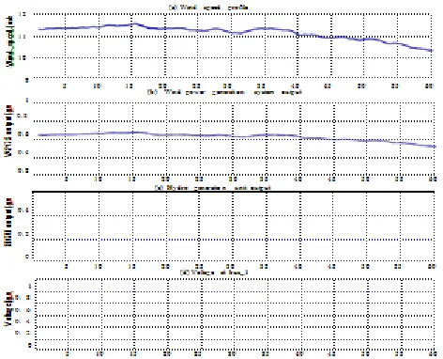Click the Voltage y-axis label

tap(9, 308)
